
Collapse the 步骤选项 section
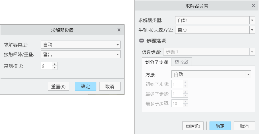coord(142,41)
